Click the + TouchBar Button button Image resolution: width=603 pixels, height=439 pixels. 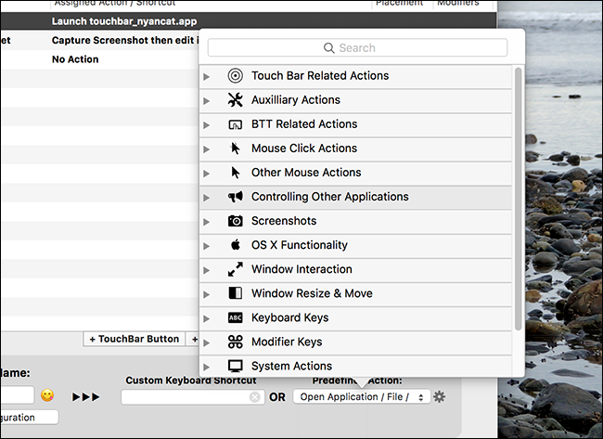coord(135,339)
